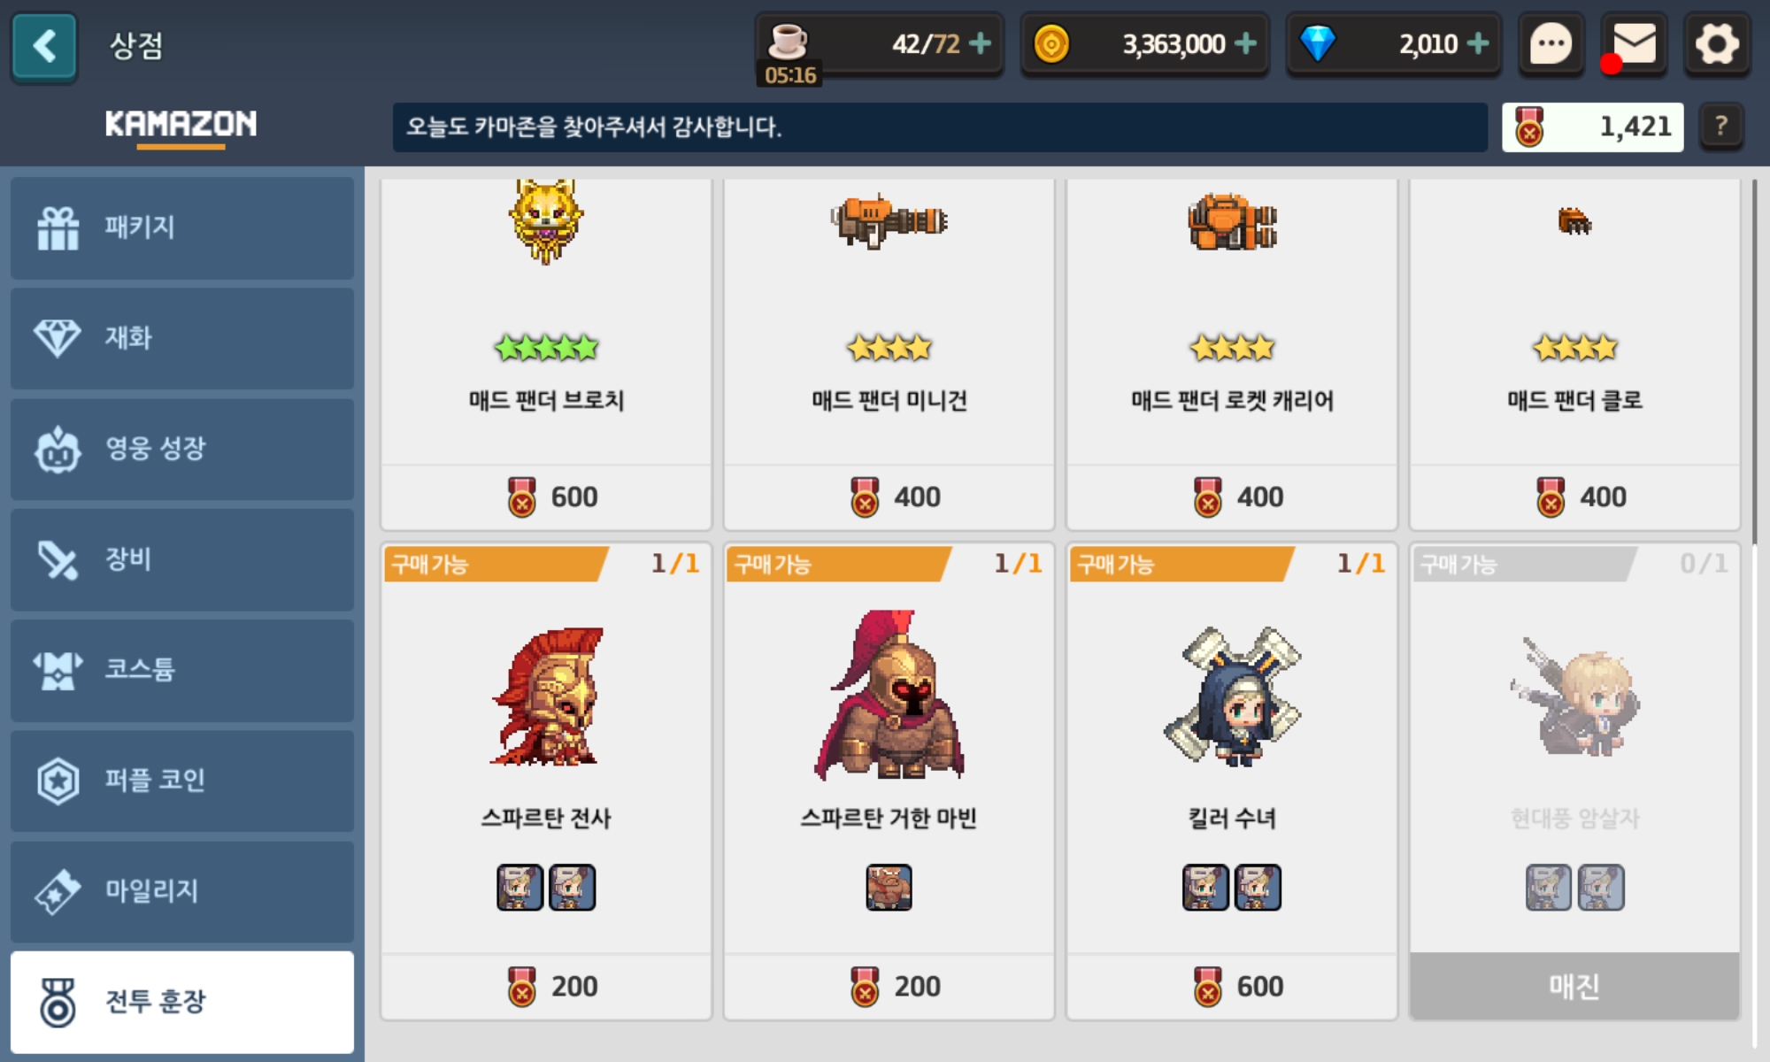Open battle medal help question mark
Screen dimensions: 1770x1062
pos(1721,127)
